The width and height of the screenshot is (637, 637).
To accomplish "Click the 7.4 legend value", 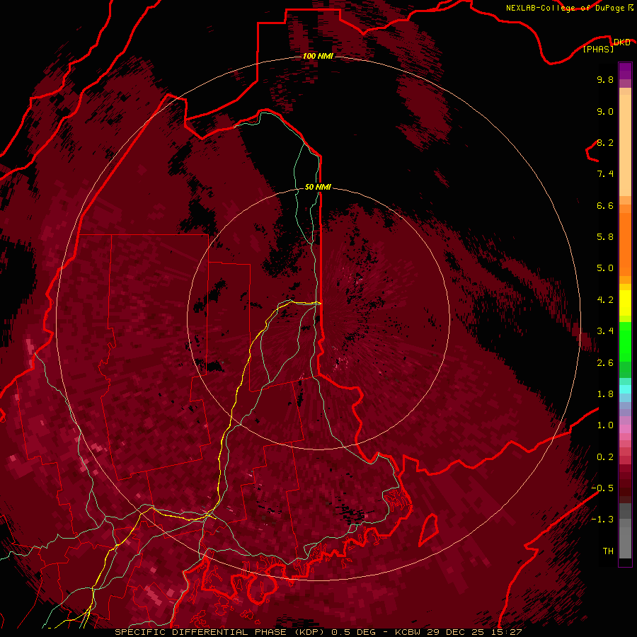I will 605,174.
